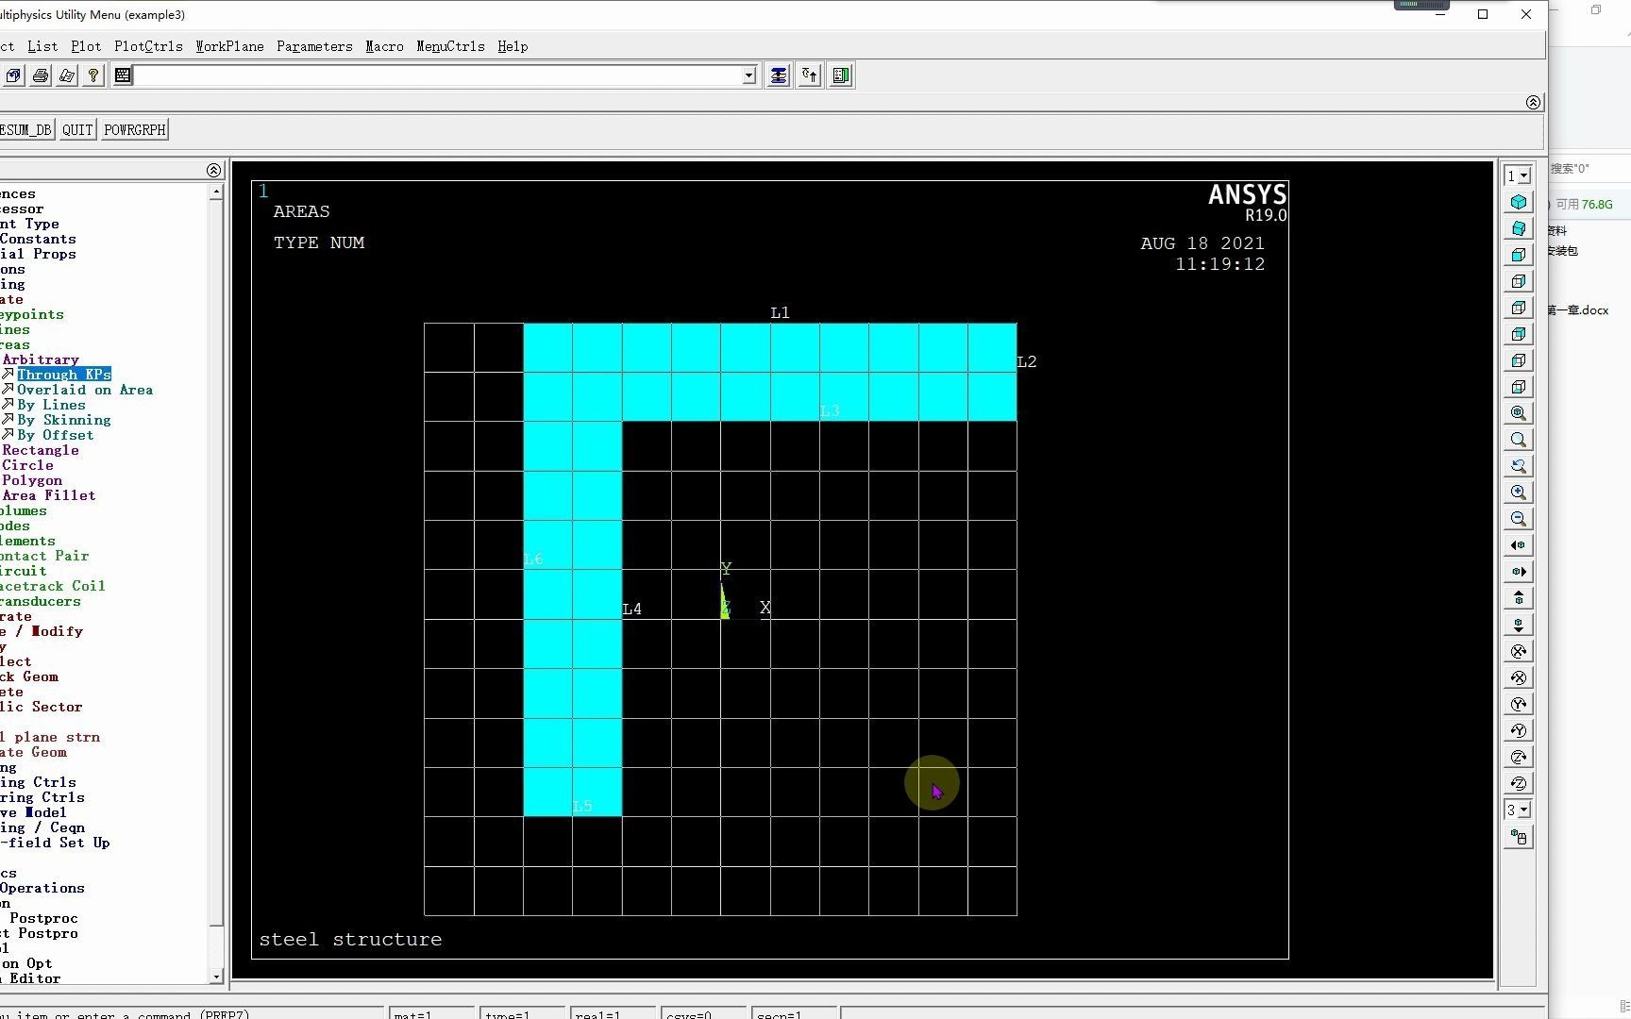
Task: Open ANSYS help question mark icon
Action: (x=92, y=75)
